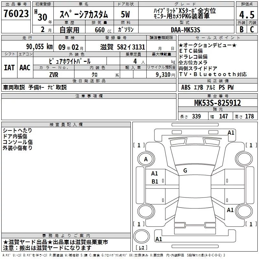
Task: Click the door type 5W
Action: click(125, 14)
